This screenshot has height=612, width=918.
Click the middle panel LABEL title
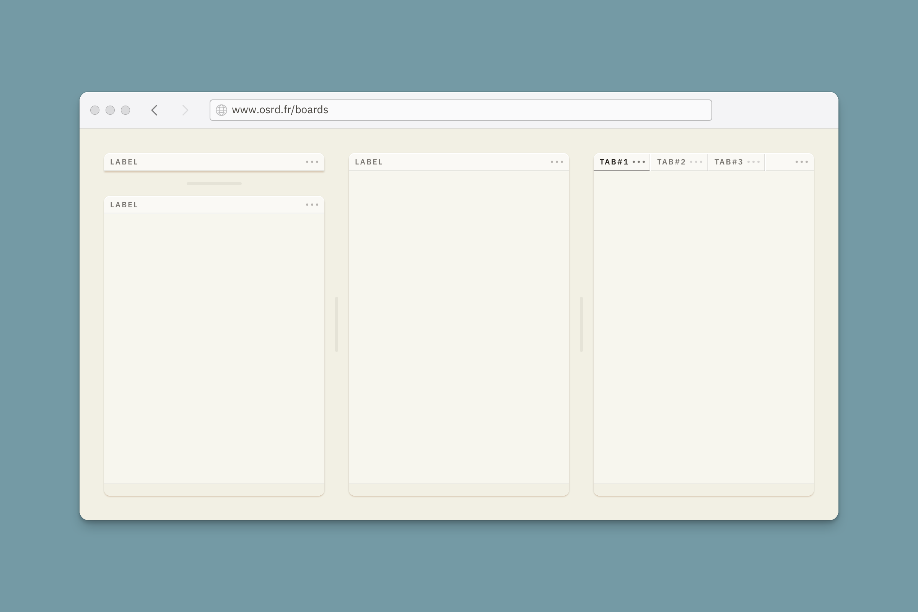(x=368, y=162)
